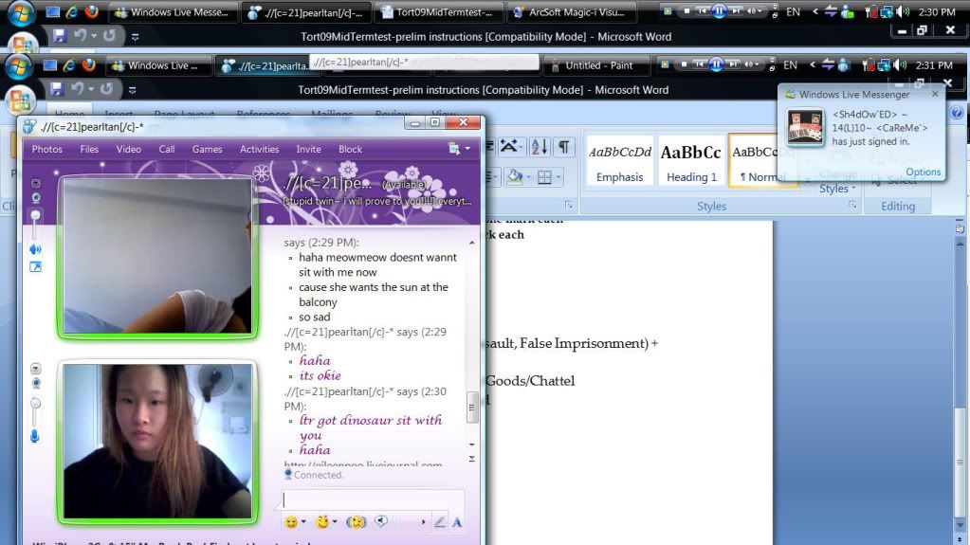The height and width of the screenshot is (545, 970).
Task: Click the Call menu in Messenger
Action: coord(167,149)
